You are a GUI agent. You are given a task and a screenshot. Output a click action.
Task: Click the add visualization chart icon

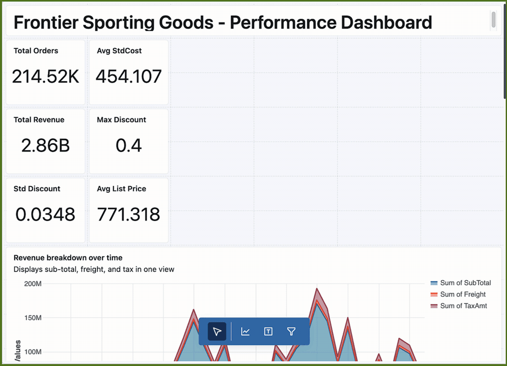click(x=245, y=332)
